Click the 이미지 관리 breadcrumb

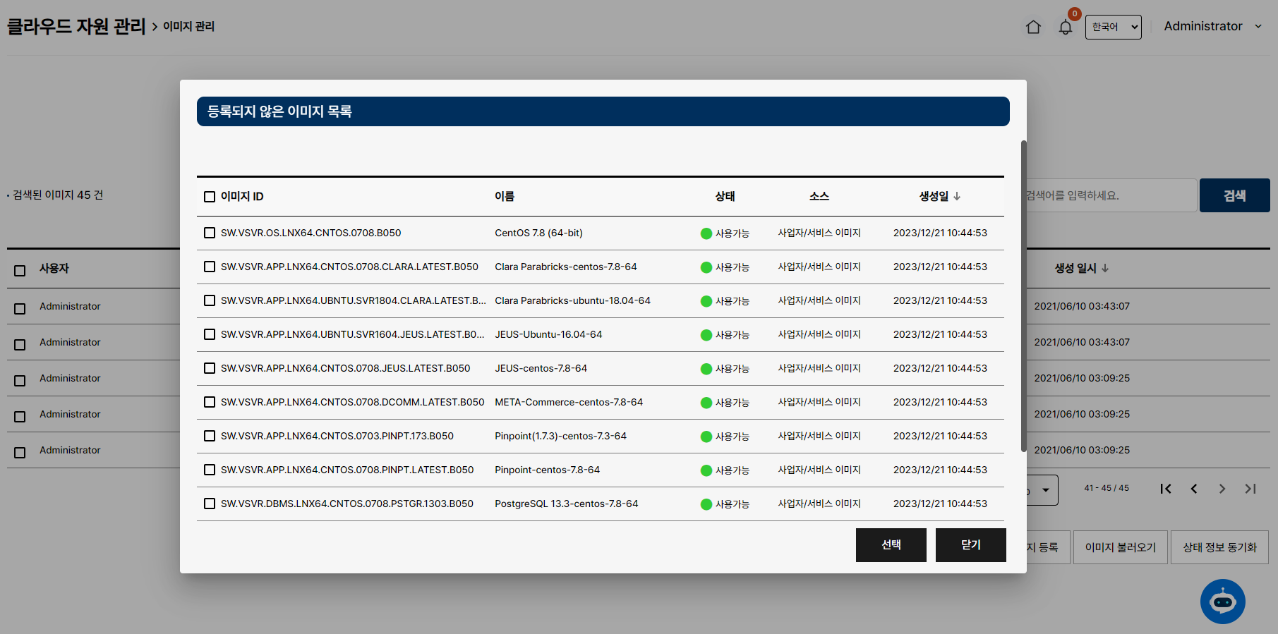[188, 26]
